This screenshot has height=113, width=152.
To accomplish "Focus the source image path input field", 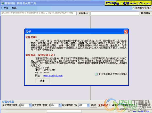I will 38,13.
